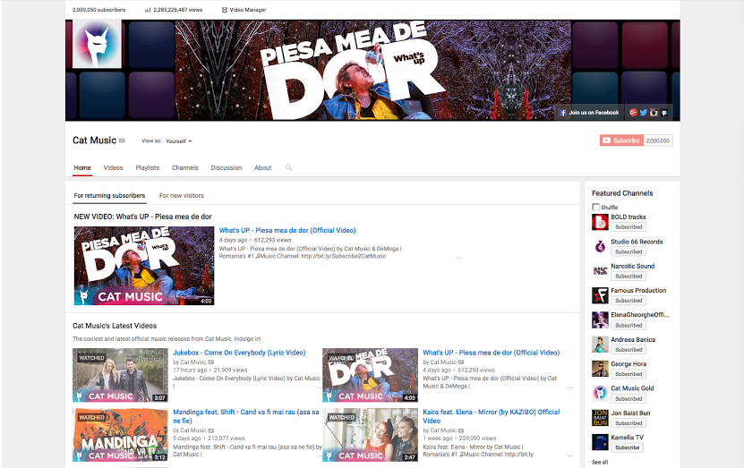The height and width of the screenshot is (468, 744).
Task: Click the Instagram icon on the banner
Action: point(654,113)
